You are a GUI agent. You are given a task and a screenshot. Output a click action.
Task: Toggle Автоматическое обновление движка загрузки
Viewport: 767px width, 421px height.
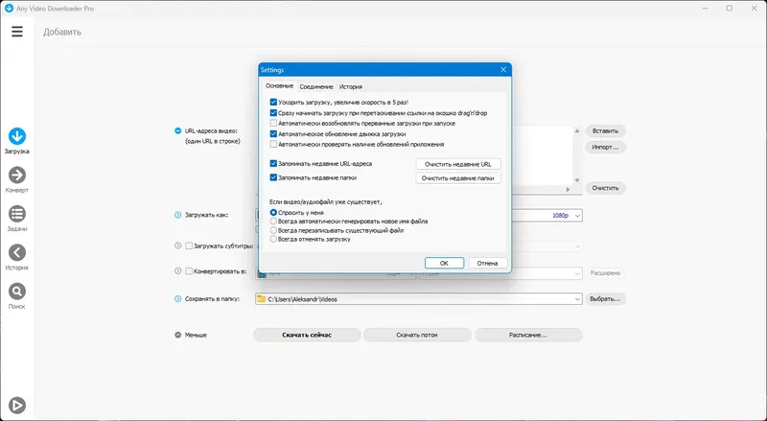pyautogui.click(x=273, y=133)
